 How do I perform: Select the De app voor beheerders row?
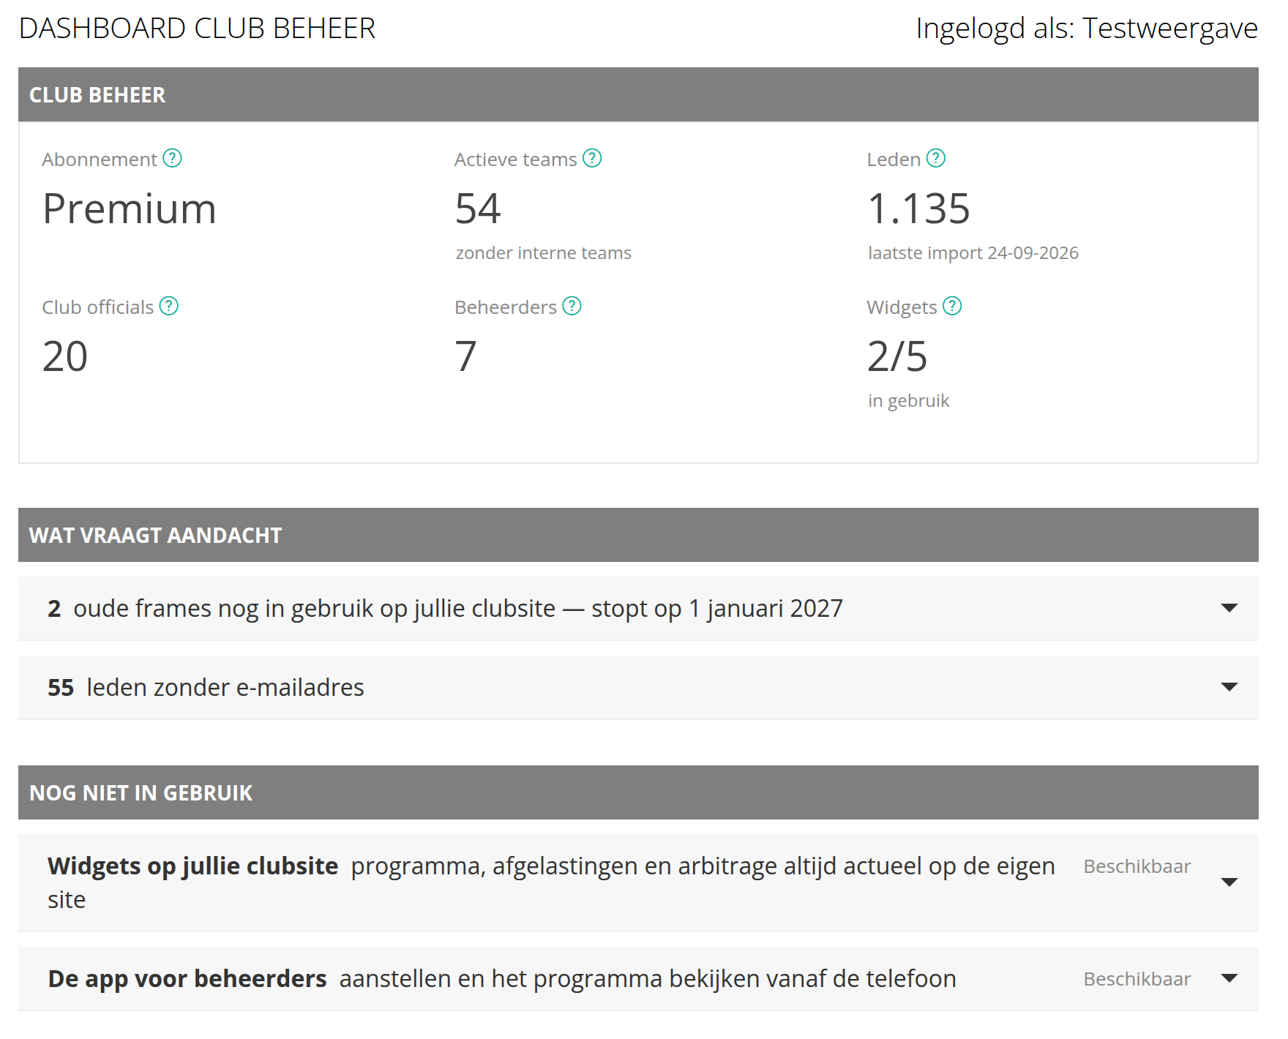point(638,979)
